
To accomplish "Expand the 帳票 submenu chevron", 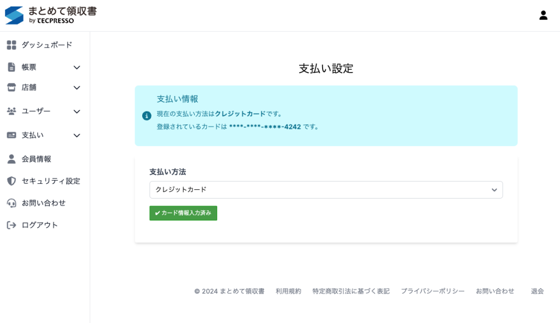I will click(x=77, y=68).
